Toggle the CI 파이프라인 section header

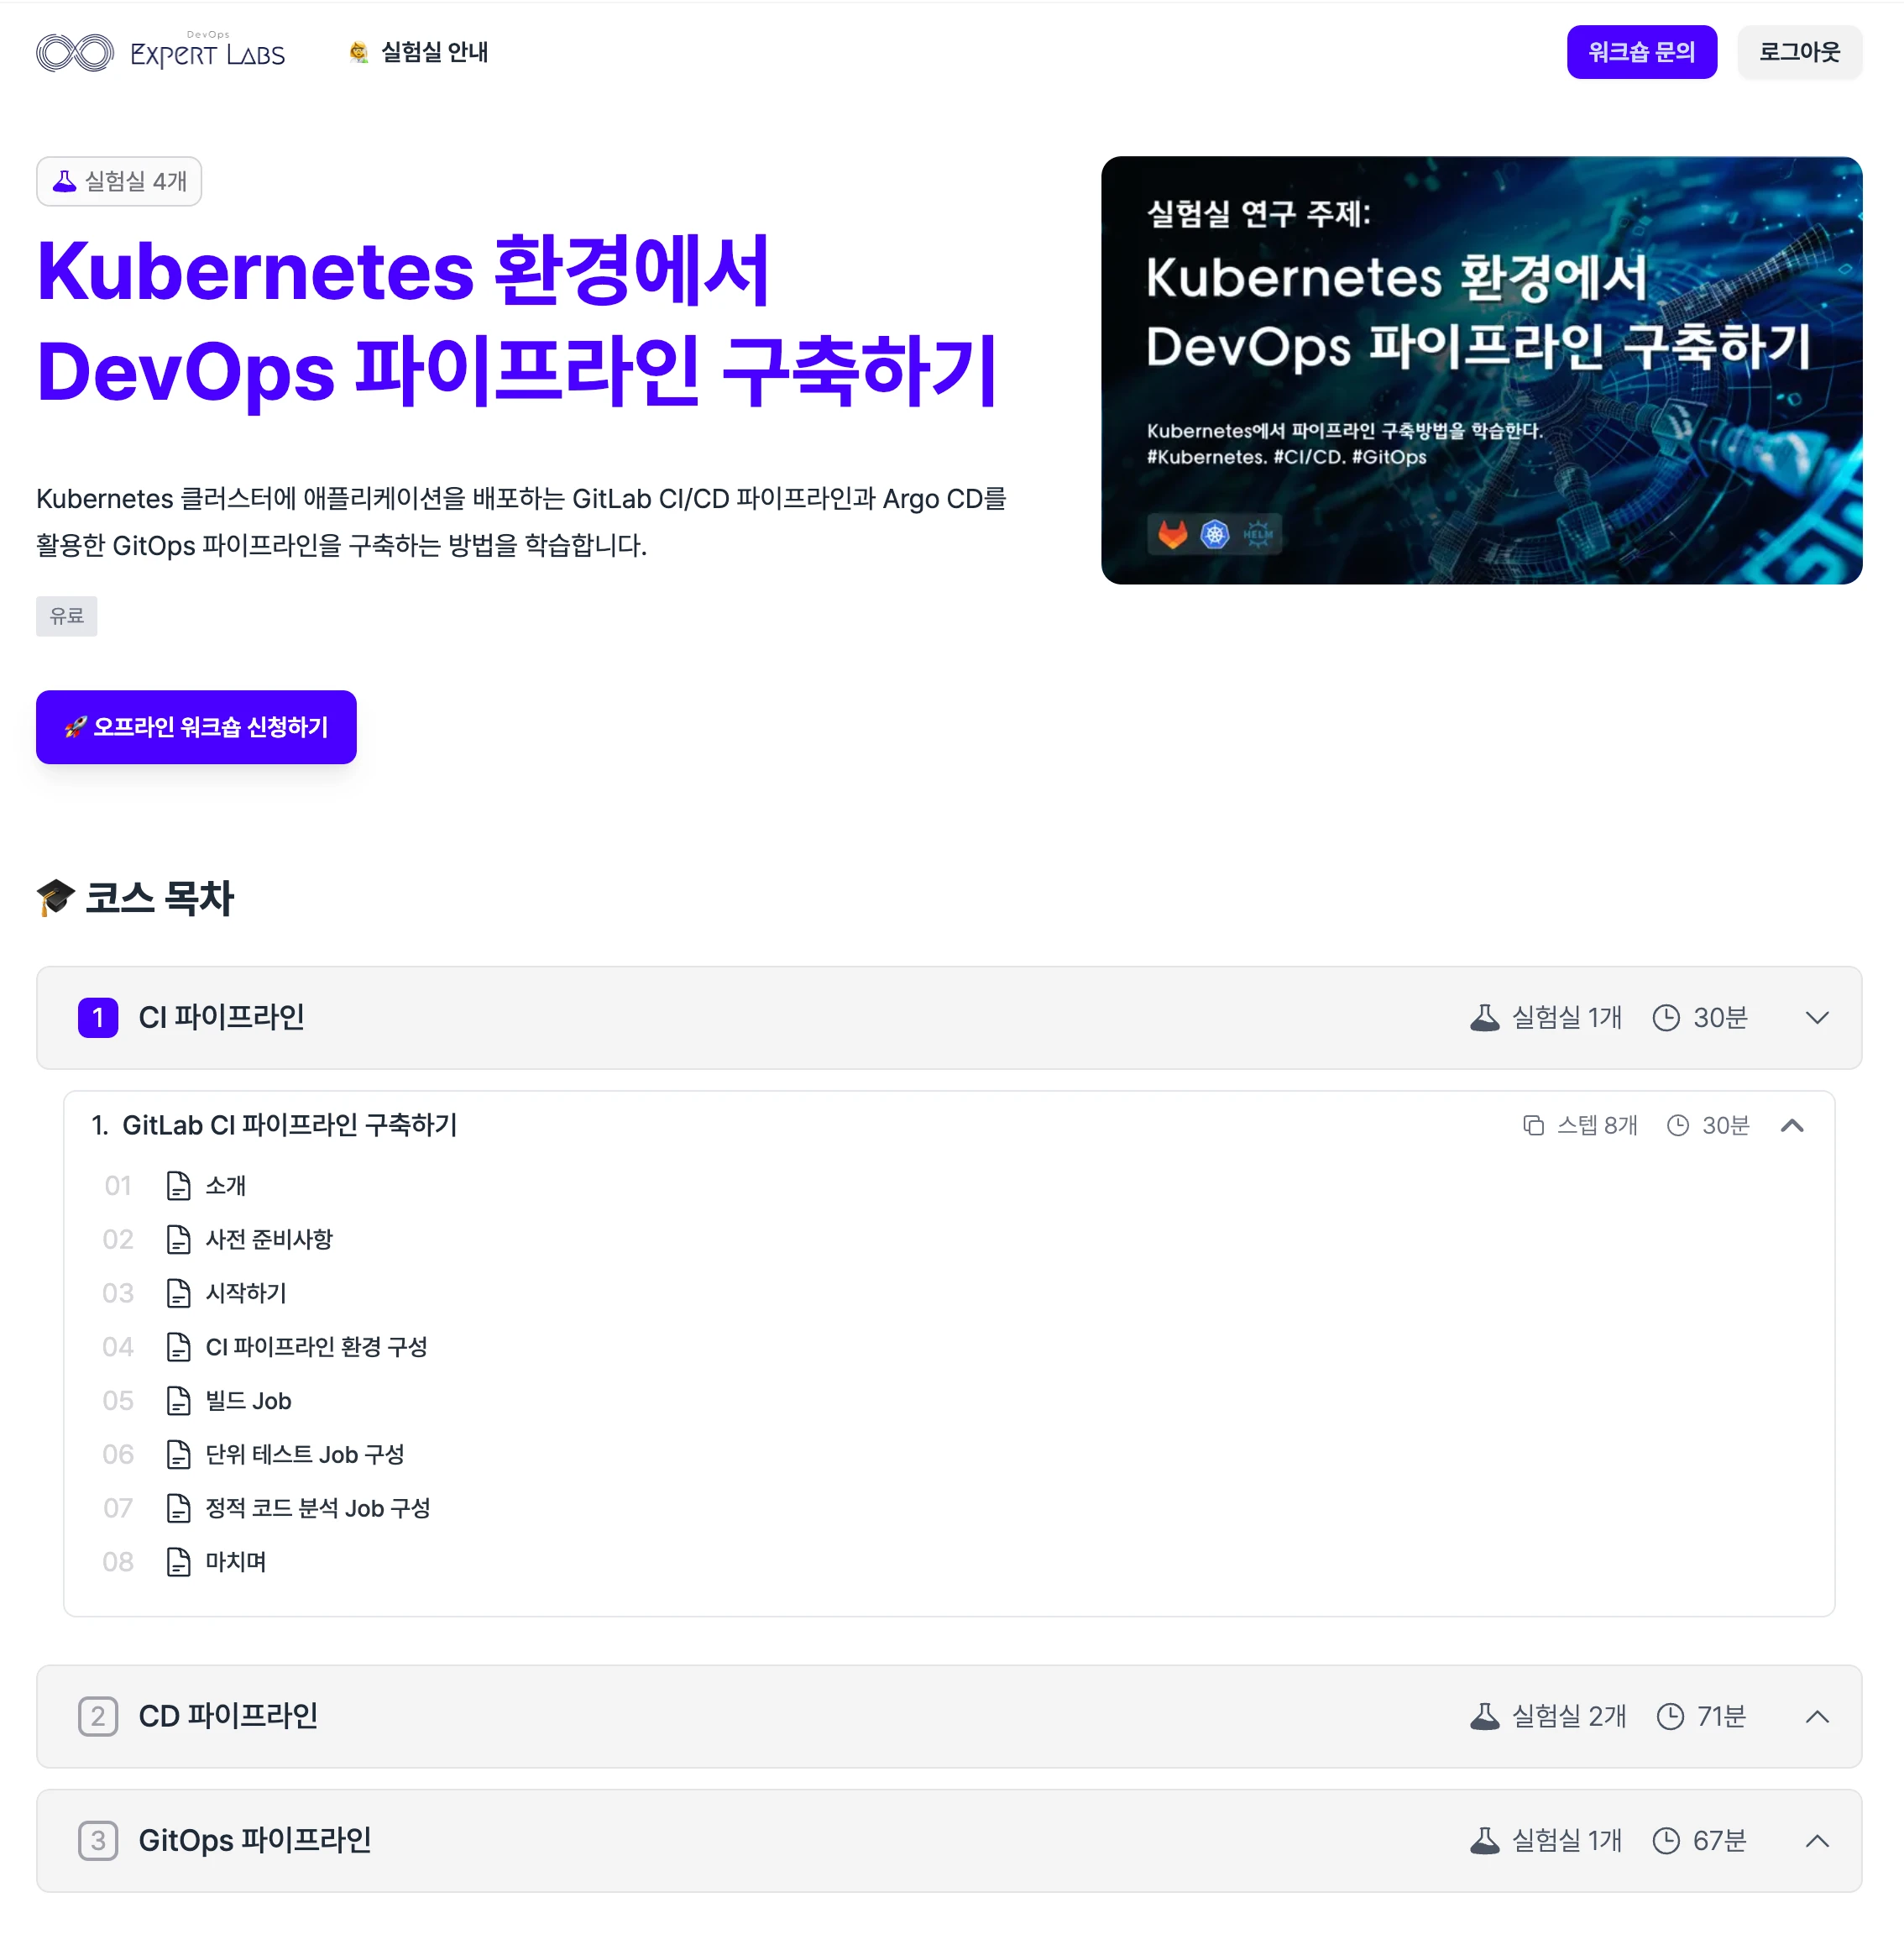[949, 1018]
